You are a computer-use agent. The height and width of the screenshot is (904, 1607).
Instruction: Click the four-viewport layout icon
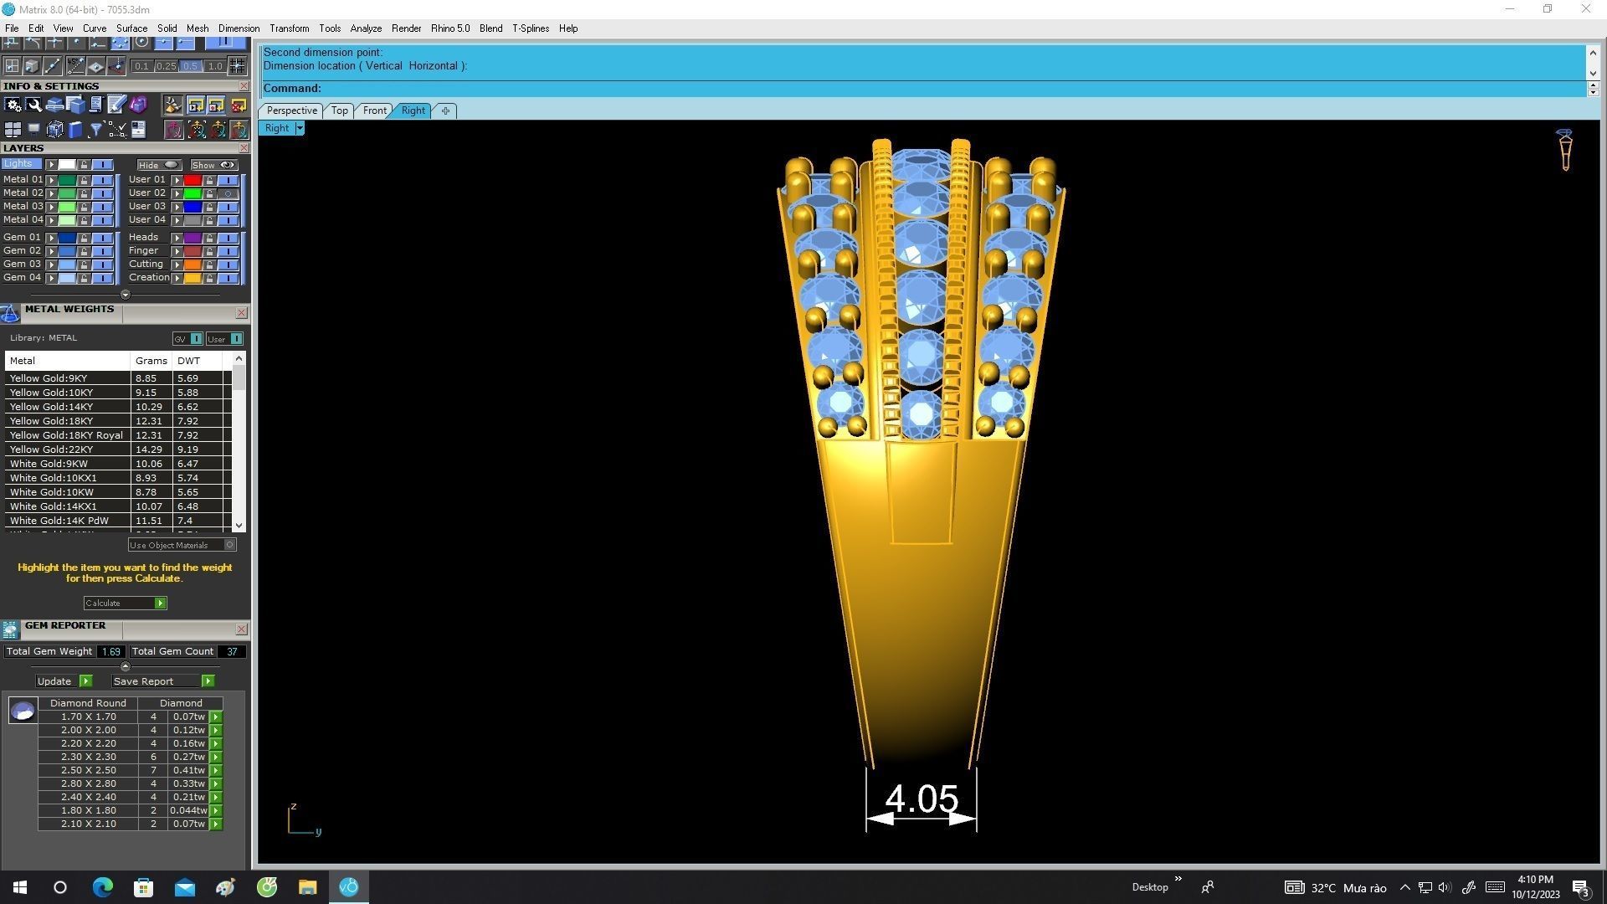(x=13, y=129)
